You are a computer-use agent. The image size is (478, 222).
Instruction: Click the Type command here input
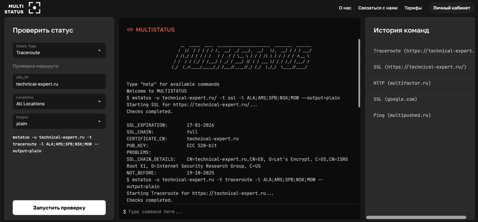tap(240, 211)
